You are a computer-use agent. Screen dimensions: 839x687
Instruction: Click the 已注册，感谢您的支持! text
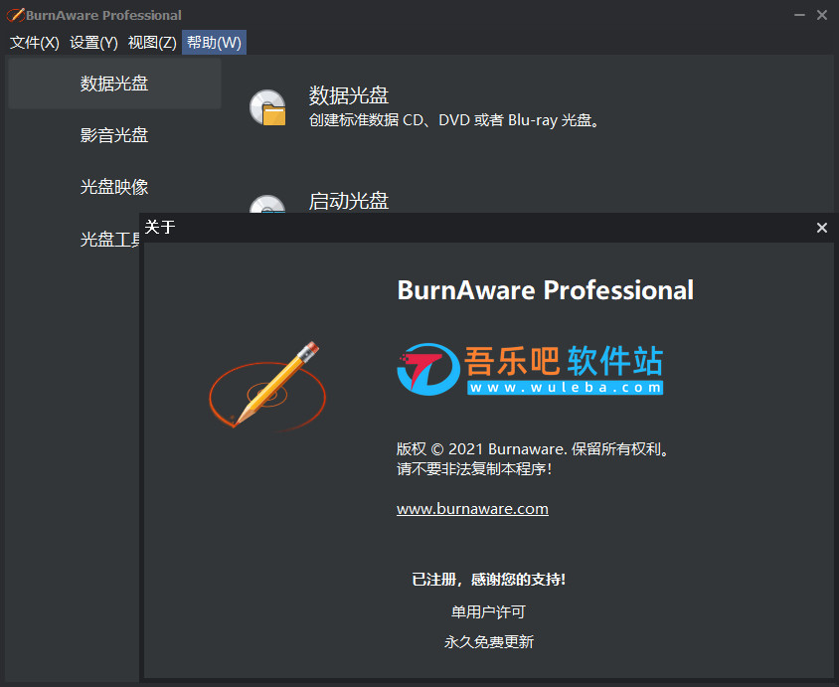pos(488,580)
